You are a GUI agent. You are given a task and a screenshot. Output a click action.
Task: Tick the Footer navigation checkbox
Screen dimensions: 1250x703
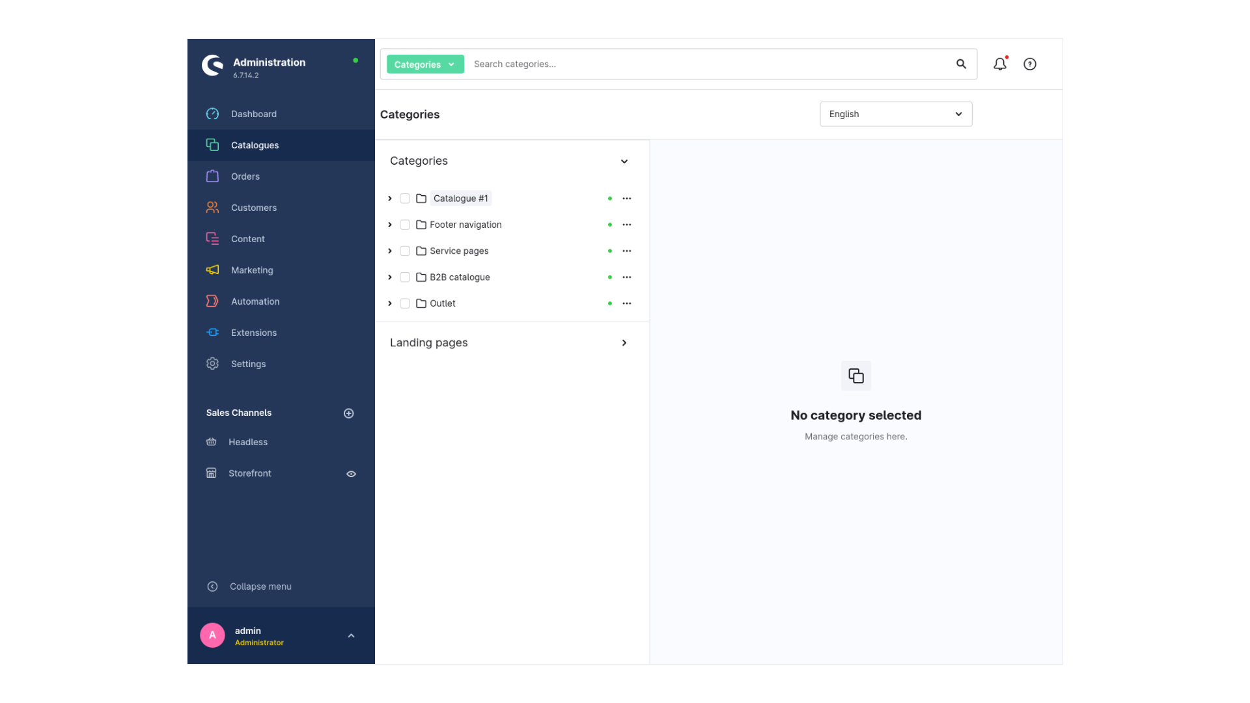(x=405, y=225)
